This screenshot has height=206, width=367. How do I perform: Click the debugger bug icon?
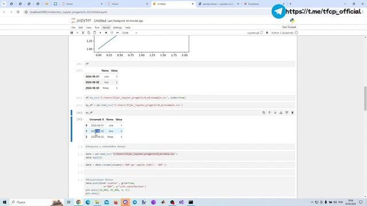pos(267,33)
